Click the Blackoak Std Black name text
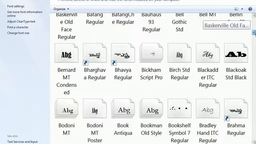 point(236,74)
